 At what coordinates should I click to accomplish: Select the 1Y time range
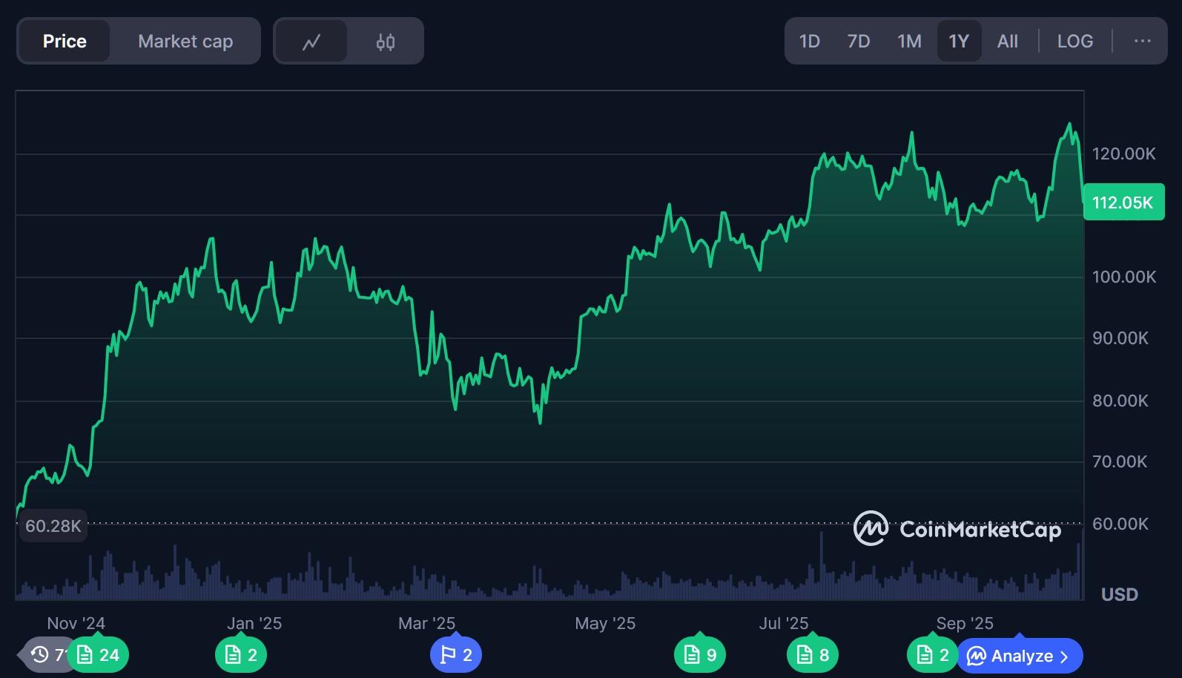pos(959,42)
